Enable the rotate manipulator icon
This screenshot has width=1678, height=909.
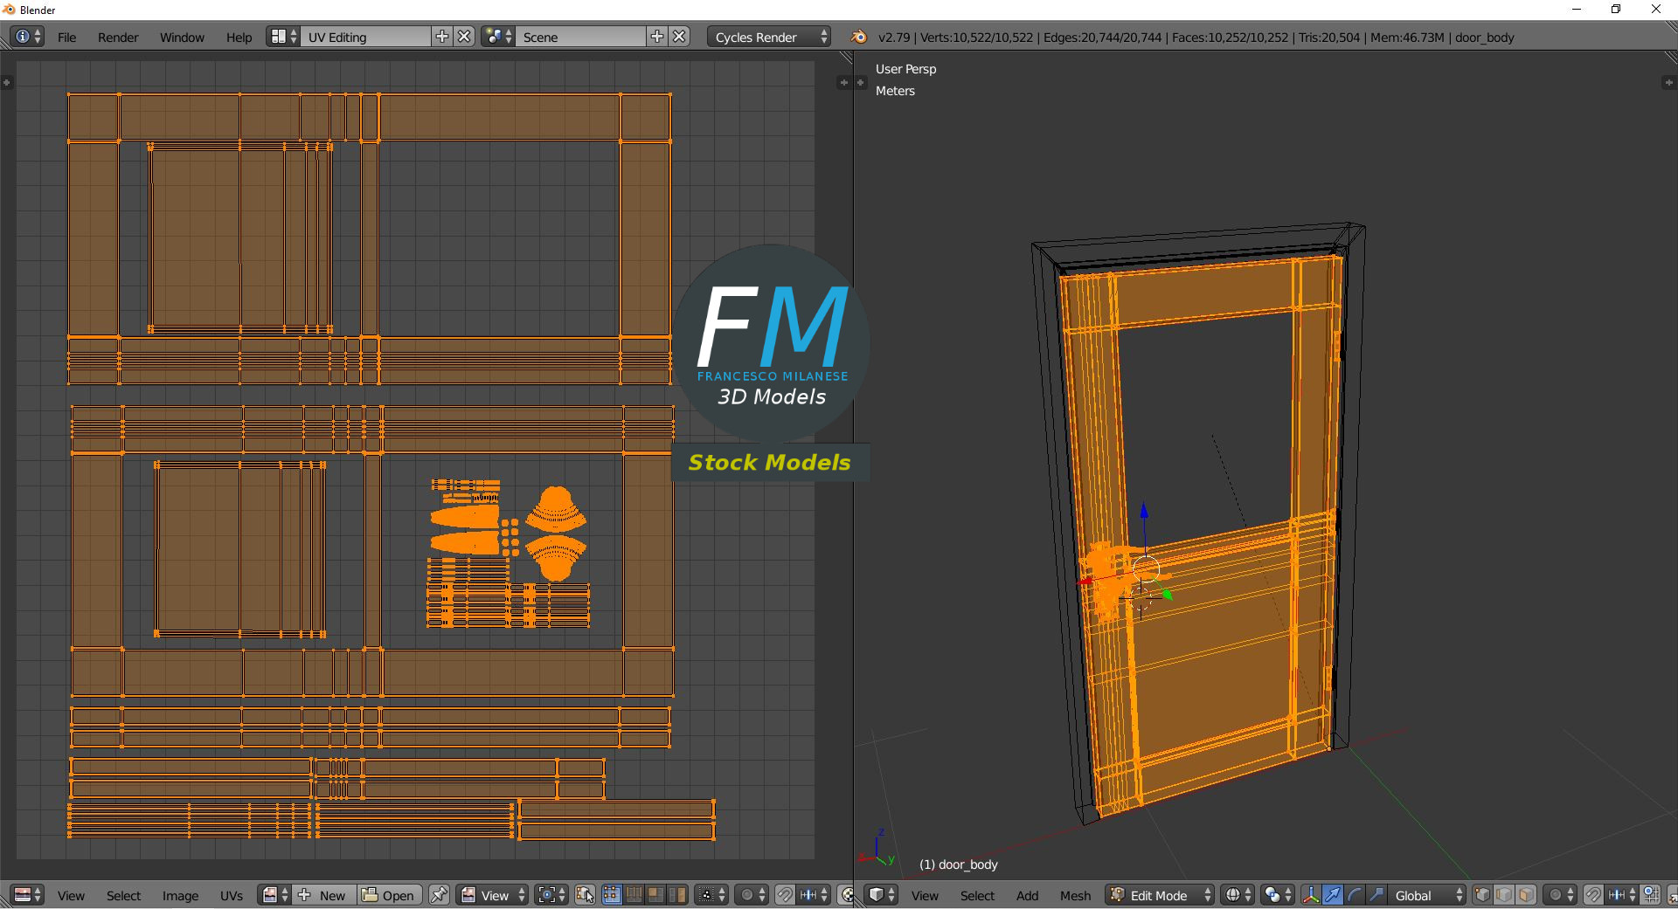(1355, 895)
